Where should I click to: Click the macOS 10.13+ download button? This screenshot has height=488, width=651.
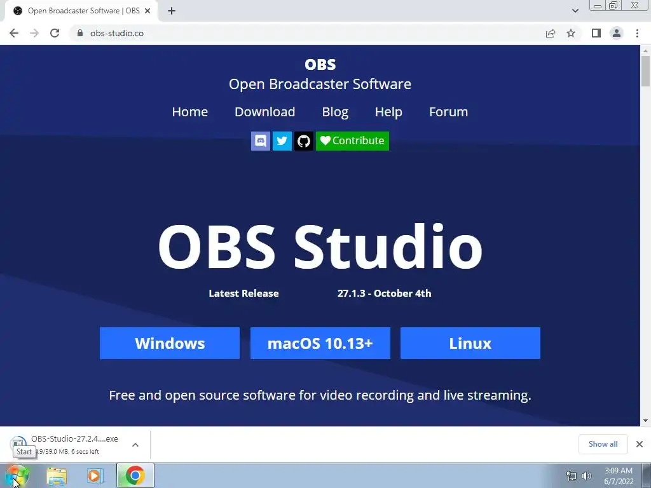pyautogui.click(x=320, y=343)
